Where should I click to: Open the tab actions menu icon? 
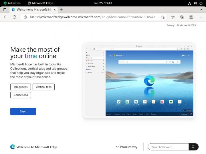coord(5,9)
